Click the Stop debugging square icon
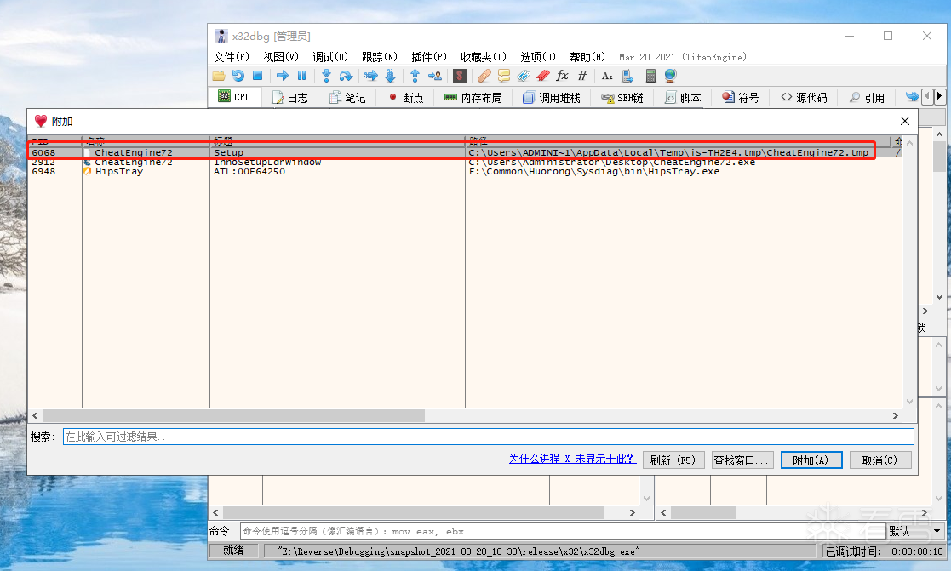Image resolution: width=951 pixels, height=571 pixels. (x=257, y=76)
